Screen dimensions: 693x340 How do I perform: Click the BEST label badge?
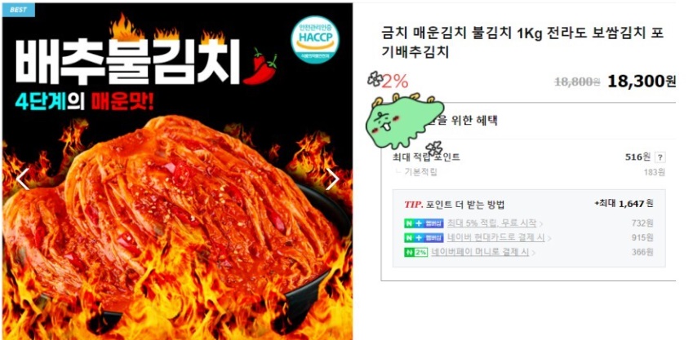(x=18, y=10)
